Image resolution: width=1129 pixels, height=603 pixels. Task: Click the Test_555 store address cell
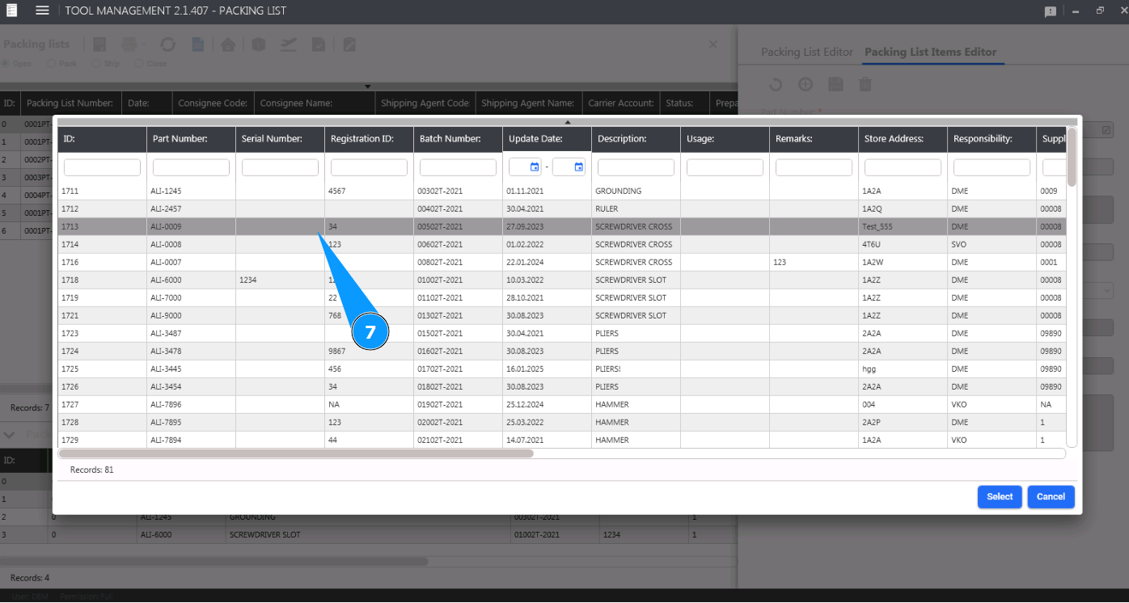pyautogui.click(x=903, y=227)
